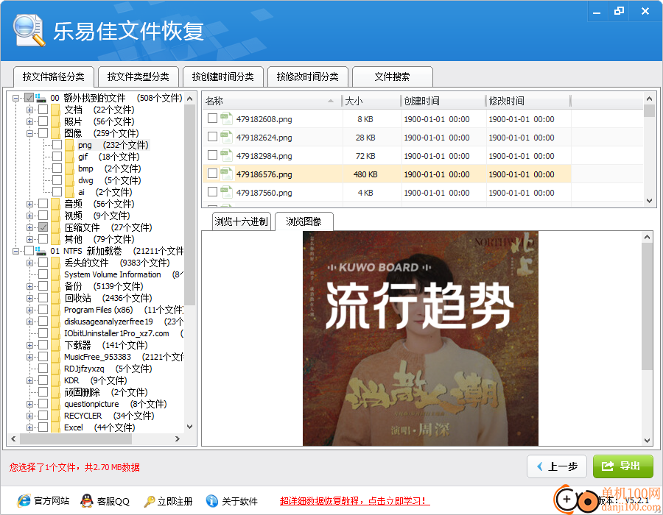Viewport: 663px width, 515px height.
Task: Click the image preview thumbnail
Action: (x=421, y=338)
